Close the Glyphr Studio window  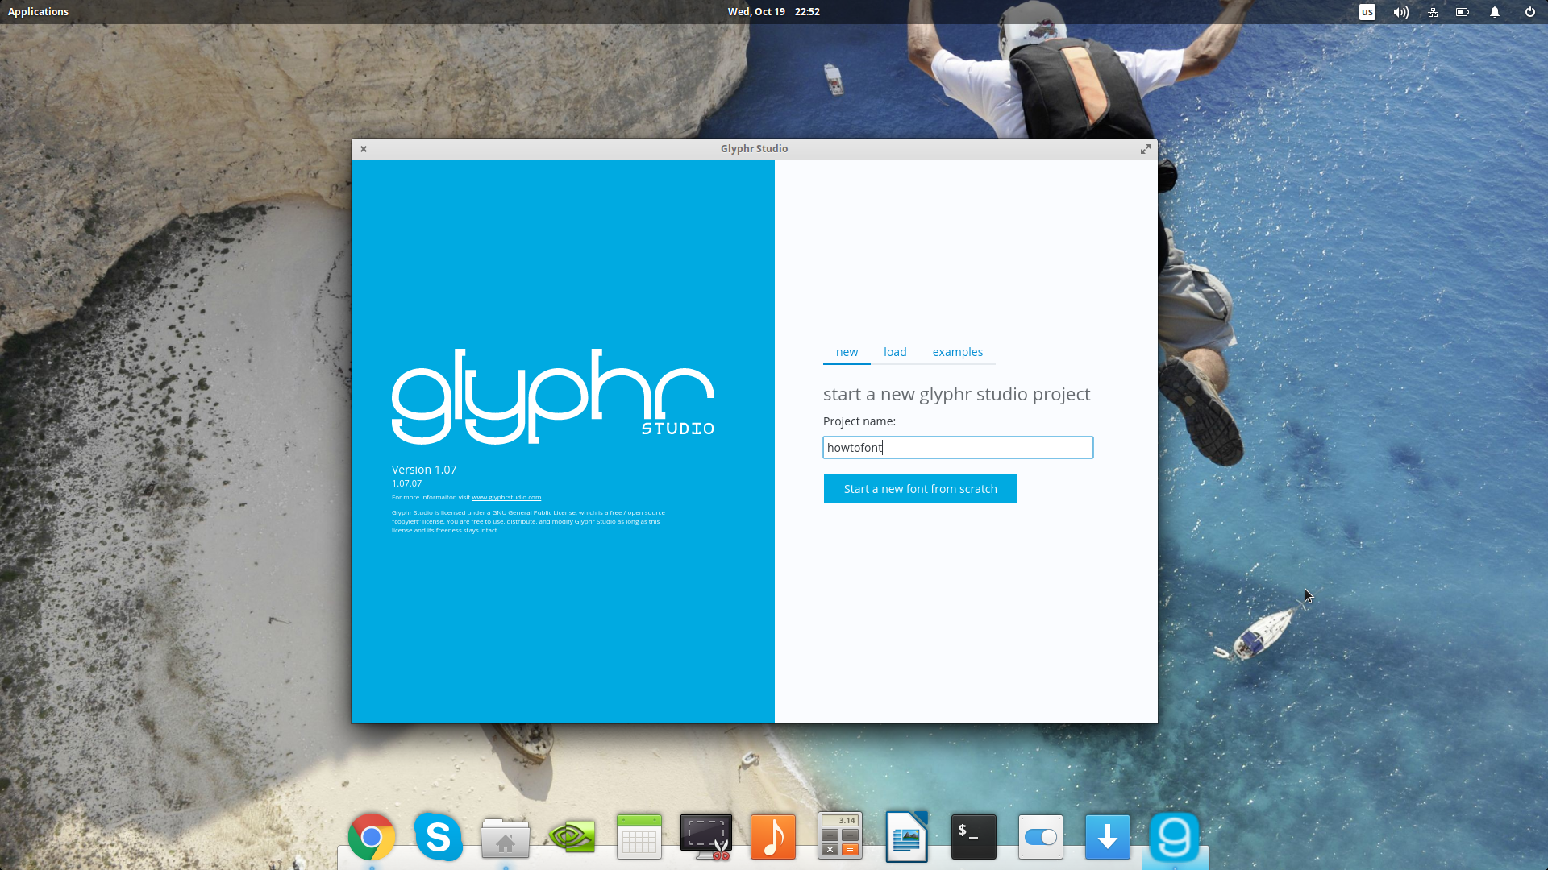click(x=364, y=149)
